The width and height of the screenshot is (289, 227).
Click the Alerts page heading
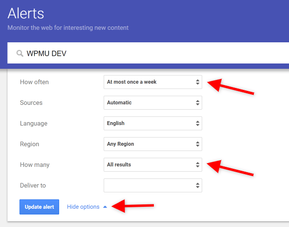click(26, 13)
